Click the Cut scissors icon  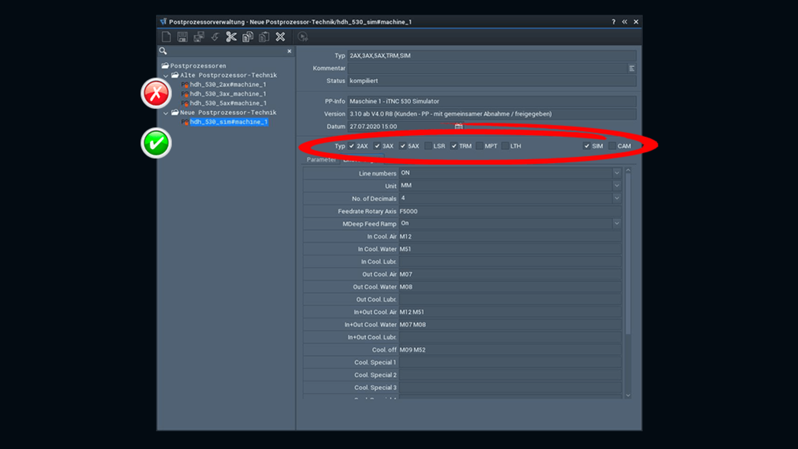pos(231,37)
